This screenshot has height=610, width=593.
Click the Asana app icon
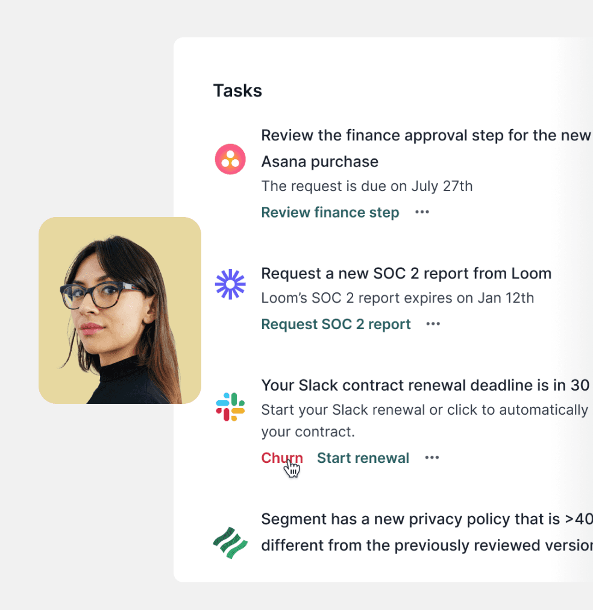[x=230, y=159]
